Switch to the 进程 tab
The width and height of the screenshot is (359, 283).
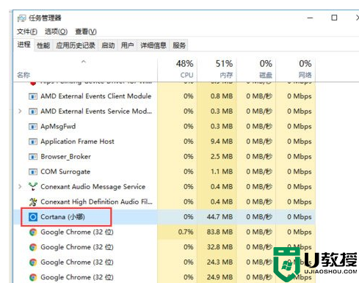pyautogui.click(x=24, y=45)
